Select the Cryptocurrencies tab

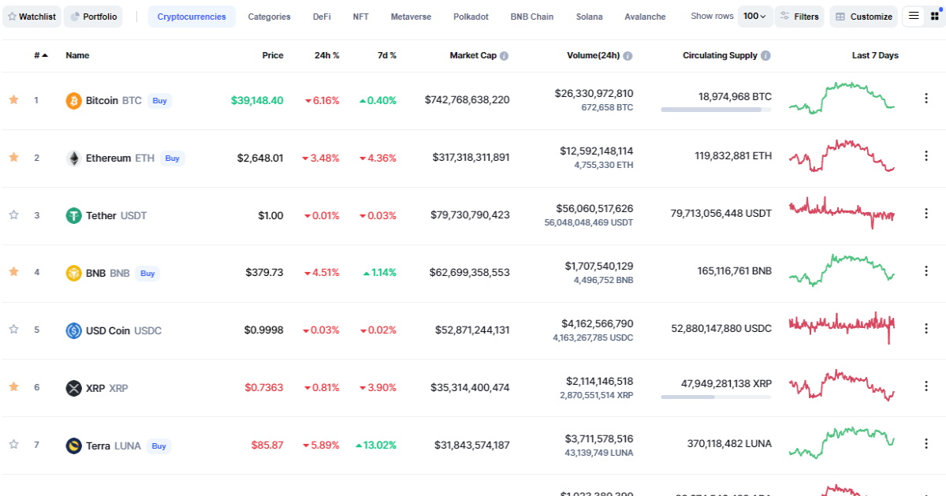point(192,17)
